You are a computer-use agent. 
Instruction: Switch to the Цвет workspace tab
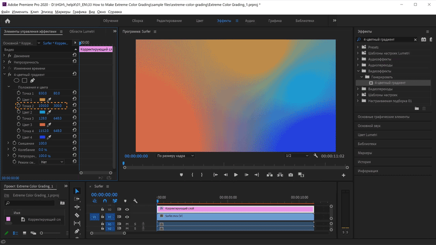[199, 21]
